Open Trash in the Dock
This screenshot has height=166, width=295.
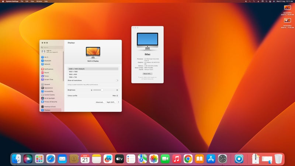[278, 159]
